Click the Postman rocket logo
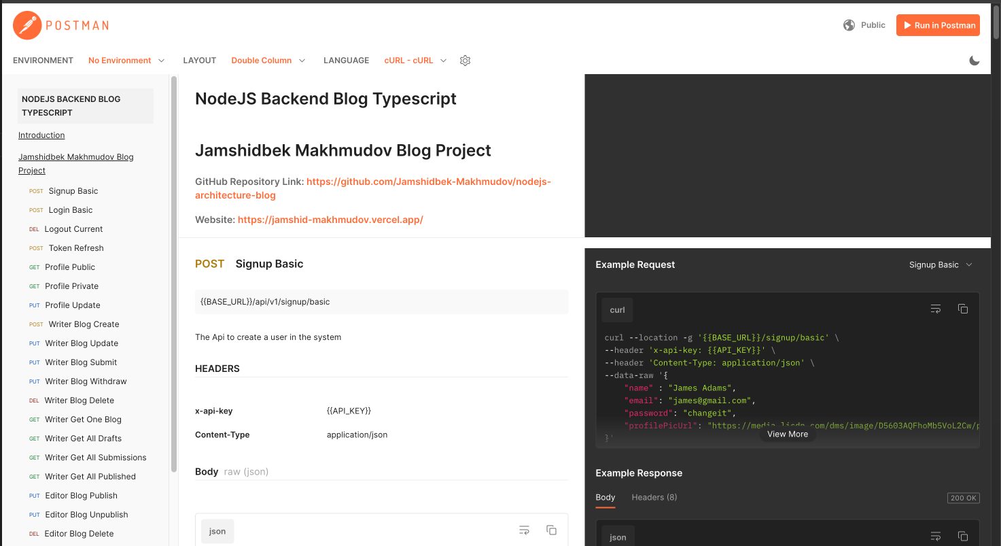The image size is (1001, 546). click(x=25, y=25)
